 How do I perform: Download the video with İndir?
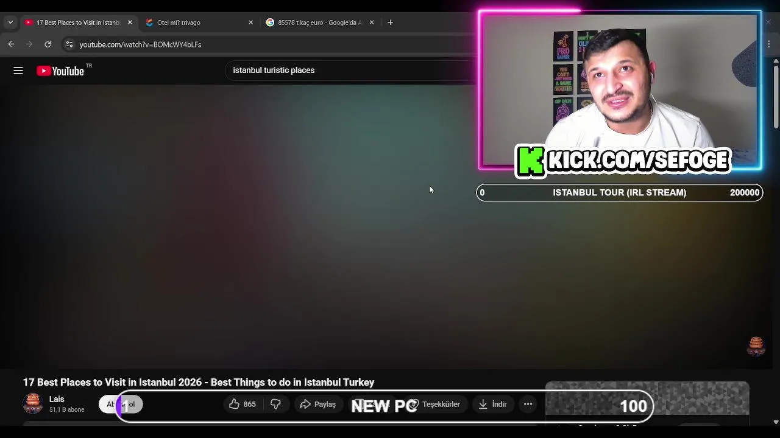pyautogui.click(x=493, y=404)
